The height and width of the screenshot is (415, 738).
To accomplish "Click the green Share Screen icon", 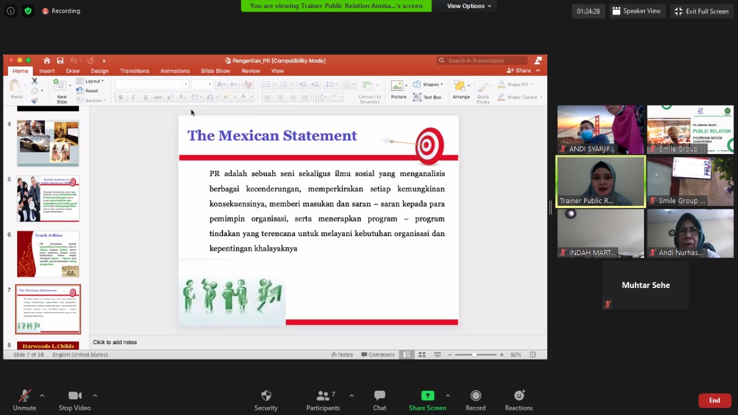I will pos(427,395).
